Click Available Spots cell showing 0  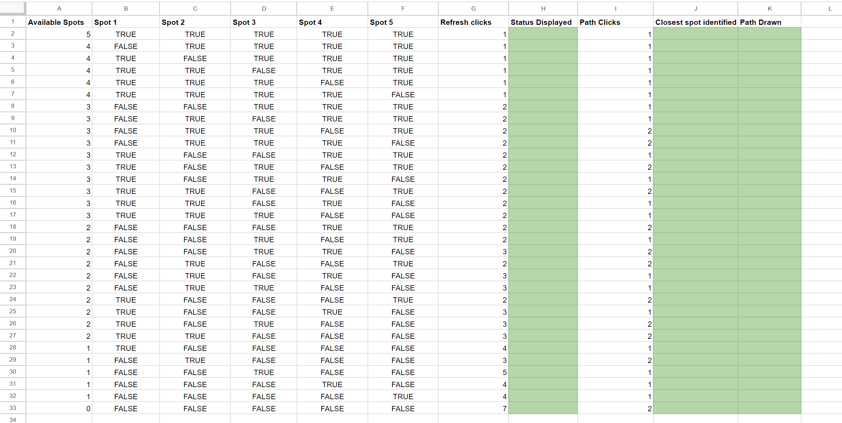(59, 408)
